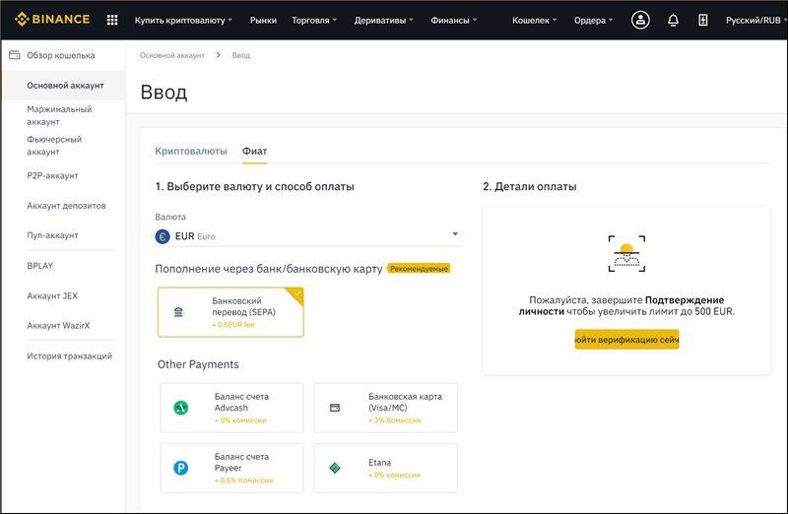
Task: Click the verification button in payment details
Action: click(x=626, y=340)
